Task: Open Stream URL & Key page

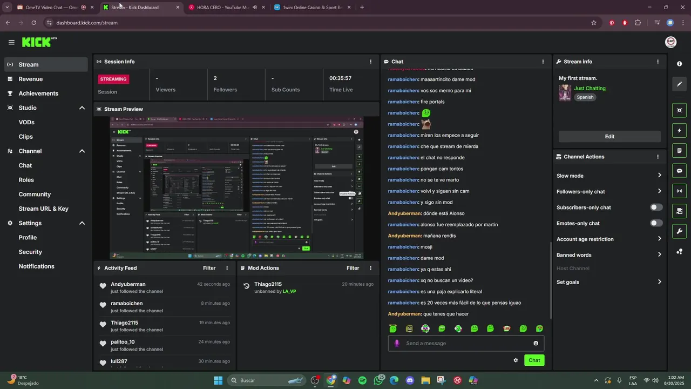Action: [44, 209]
